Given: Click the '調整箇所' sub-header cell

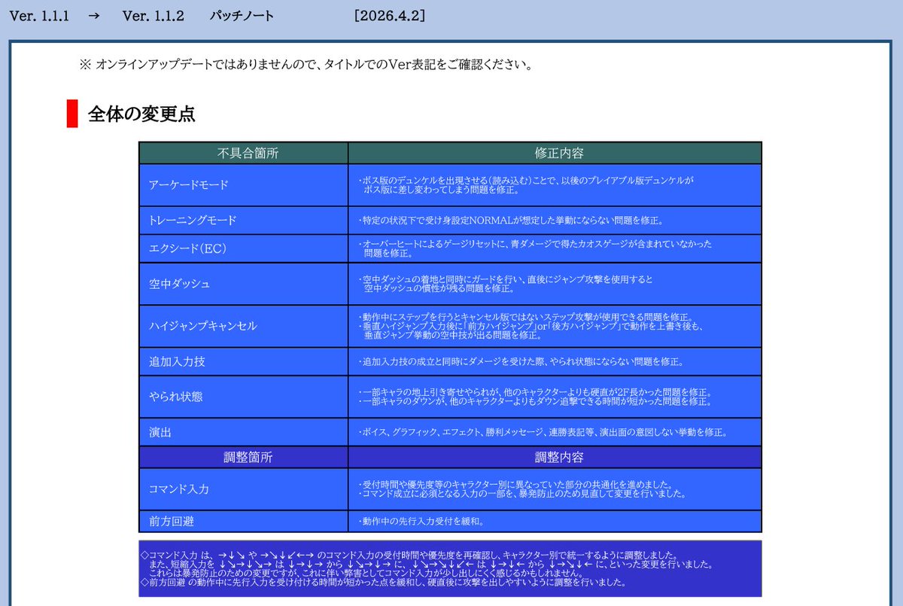Looking at the screenshot, I should coord(244,457).
